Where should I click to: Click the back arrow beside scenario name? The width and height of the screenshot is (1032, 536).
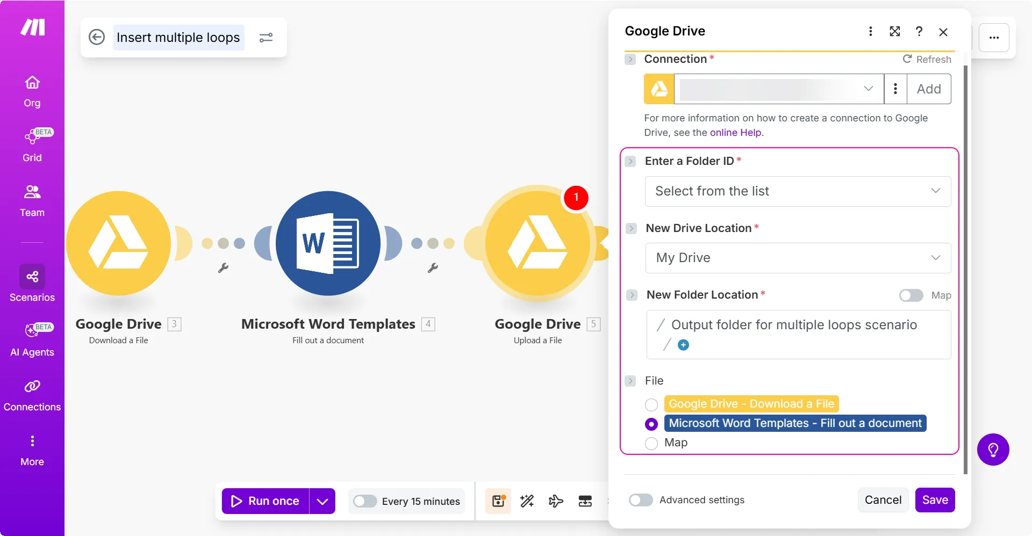(x=97, y=37)
